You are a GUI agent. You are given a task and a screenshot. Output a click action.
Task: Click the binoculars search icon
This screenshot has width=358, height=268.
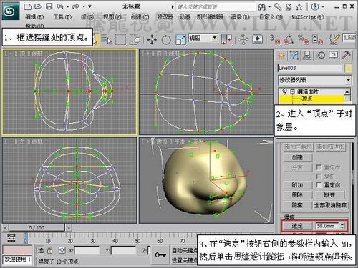point(262,7)
